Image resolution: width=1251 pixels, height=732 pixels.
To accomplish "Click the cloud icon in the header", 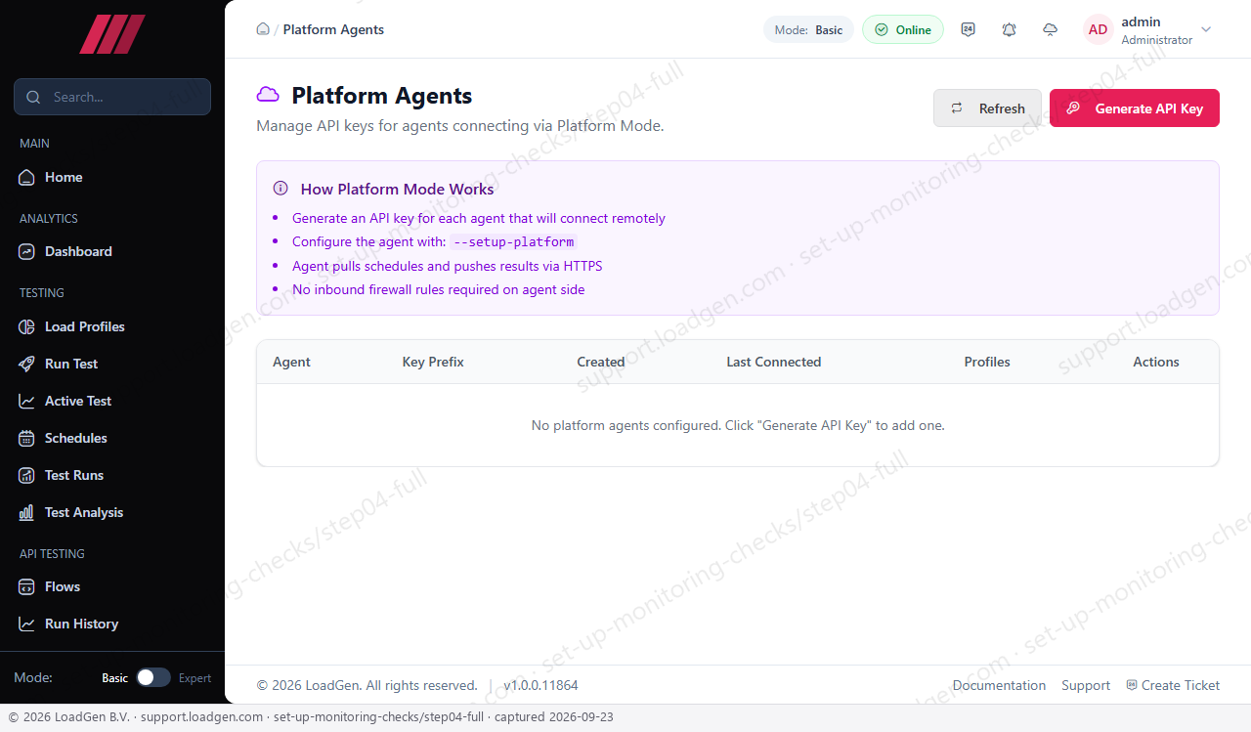I will click(1051, 29).
